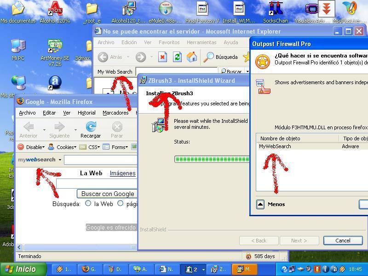368x276 pixels.
Task: Click the 18:45 taskbar clock
Action: 355,269
